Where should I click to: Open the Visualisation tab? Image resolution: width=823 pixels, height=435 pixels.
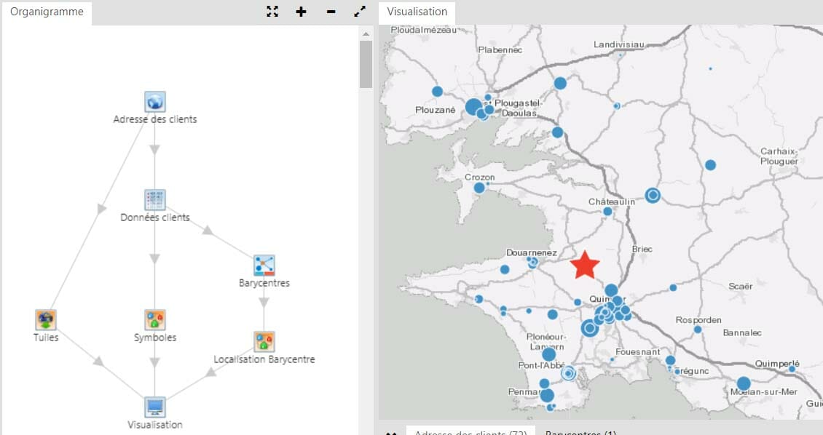pyautogui.click(x=417, y=12)
